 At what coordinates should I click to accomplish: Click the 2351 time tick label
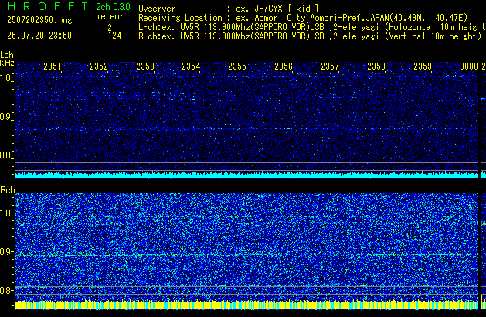53,66
